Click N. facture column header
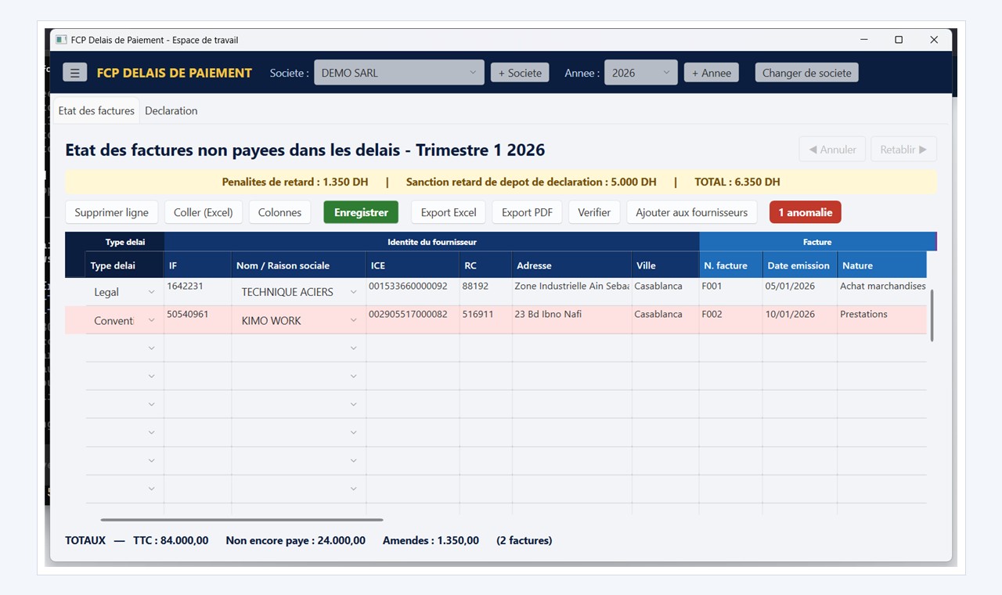The height and width of the screenshot is (595, 1002). 730,265
